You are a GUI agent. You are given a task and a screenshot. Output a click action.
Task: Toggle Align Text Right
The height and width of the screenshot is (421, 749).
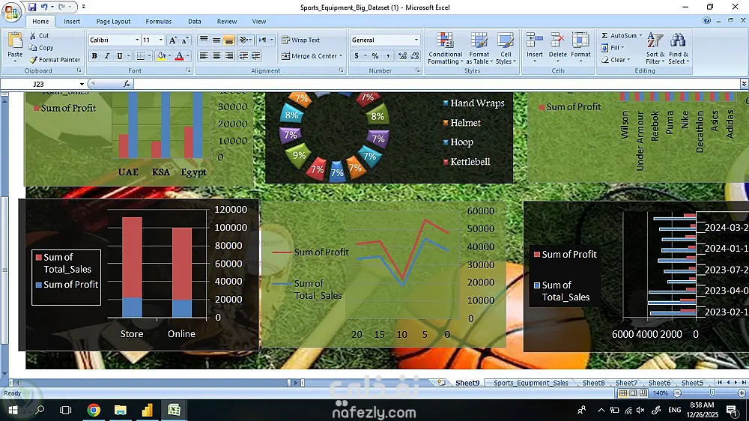(229, 56)
